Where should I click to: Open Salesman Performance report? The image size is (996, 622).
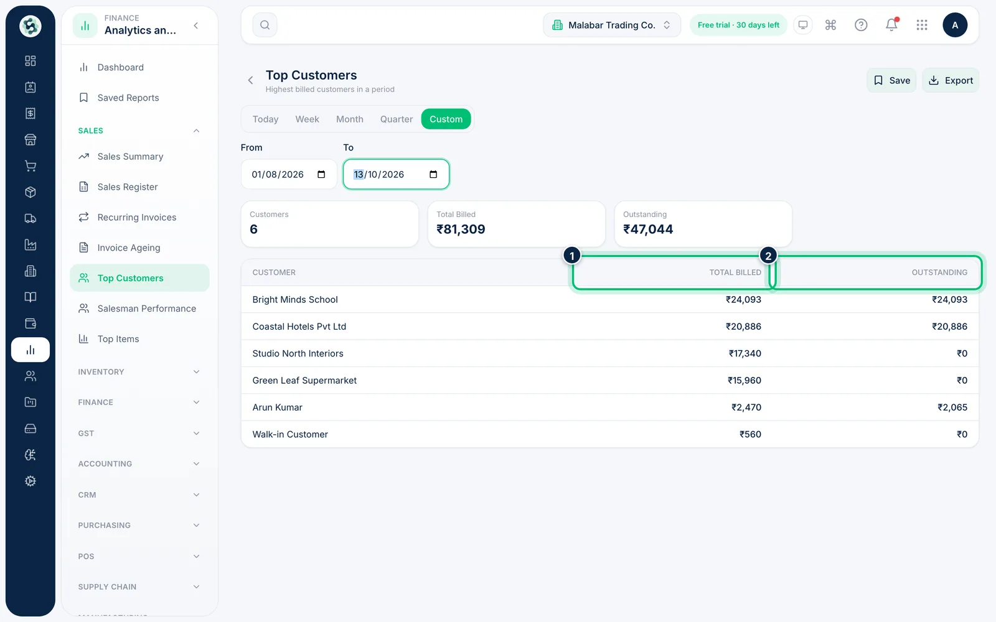[139, 309]
